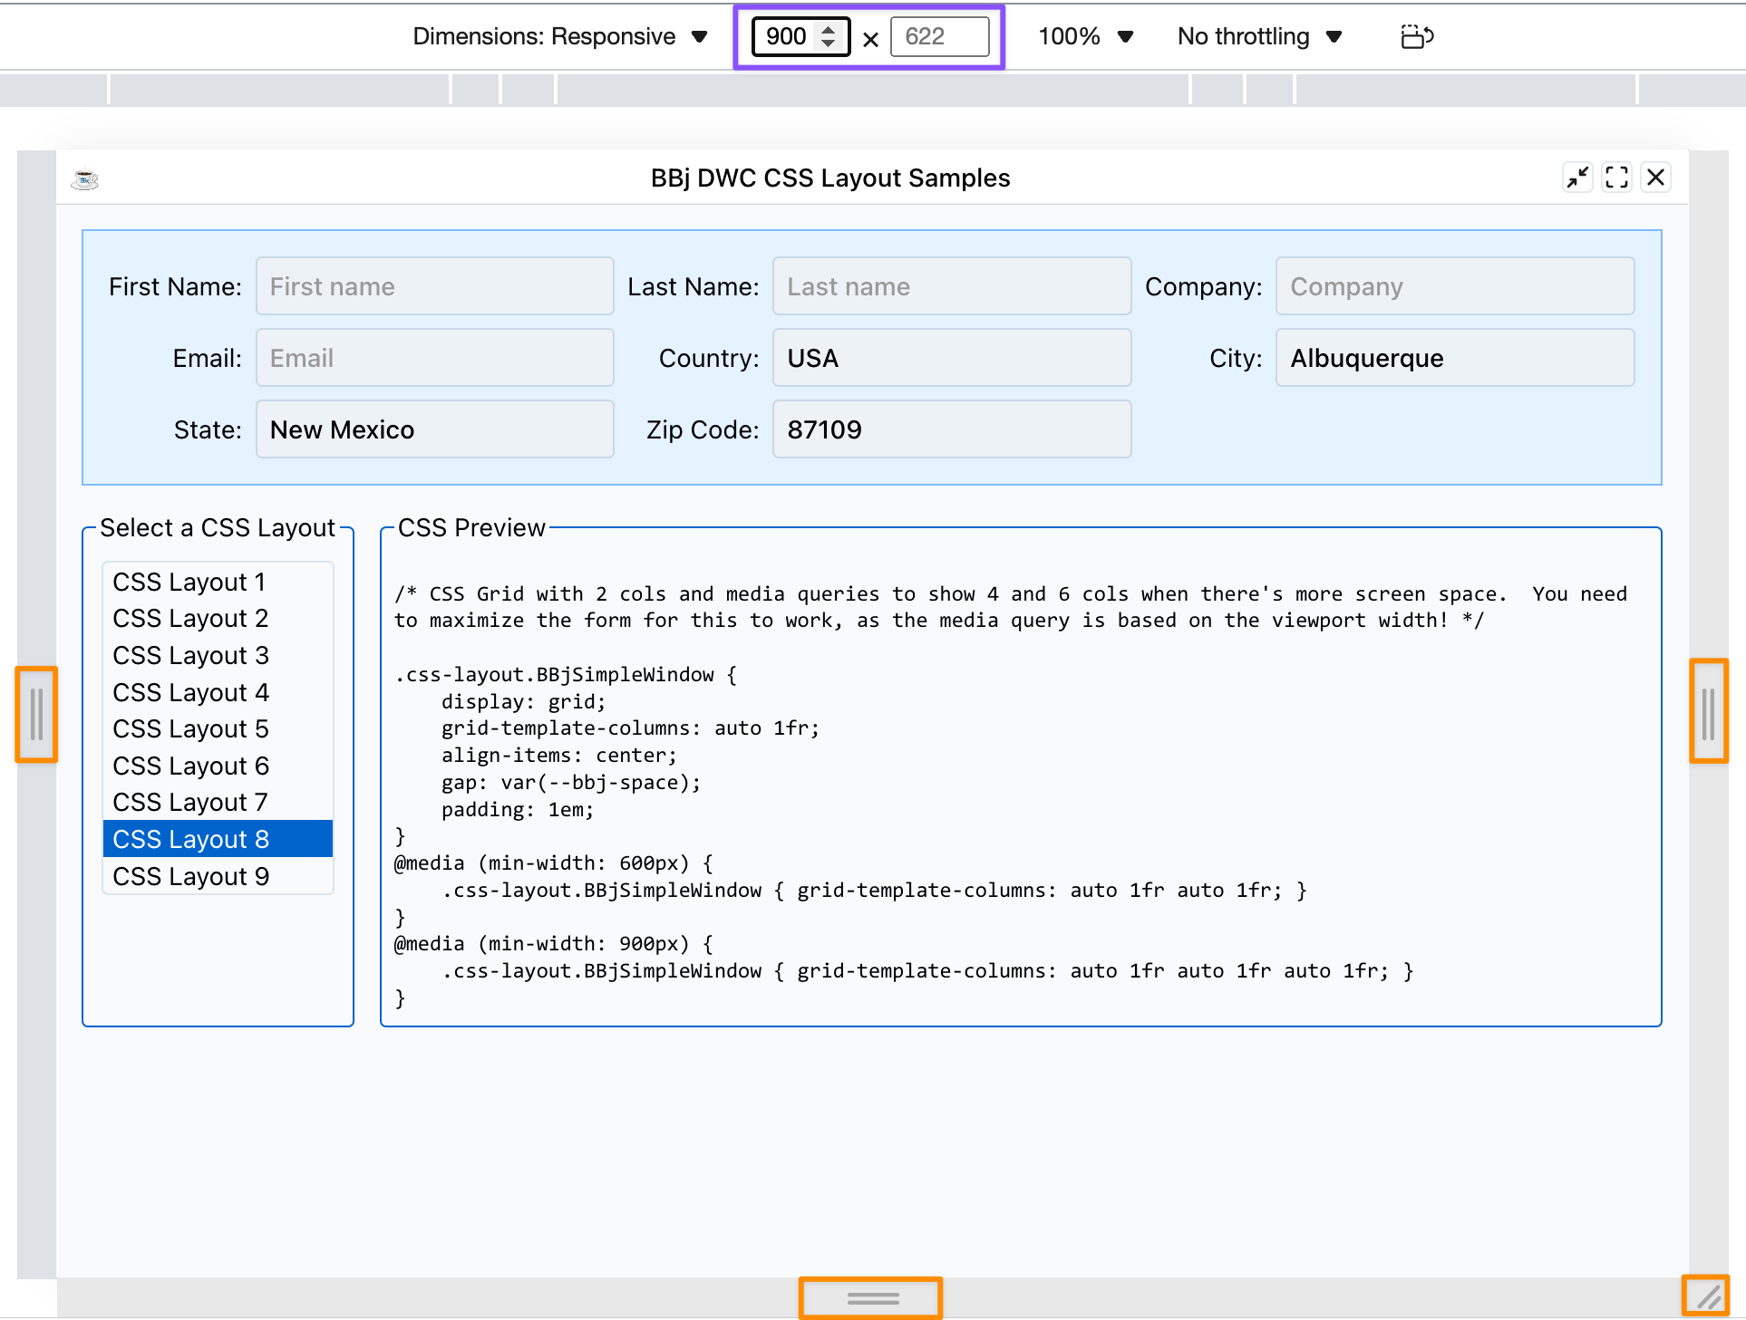The image size is (1746, 1320).
Task: Click the First Name input field
Action: click(434, 286)
